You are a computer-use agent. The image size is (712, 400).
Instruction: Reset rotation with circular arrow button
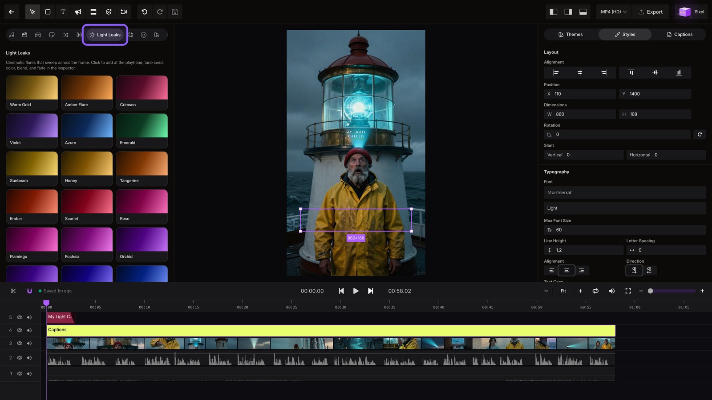click(700, 134)
